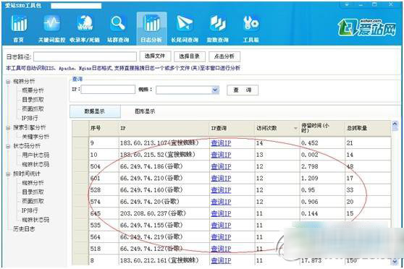Click the table scrollbar down arrow
This screenshot has height=269, width=404.
point(395,262)
